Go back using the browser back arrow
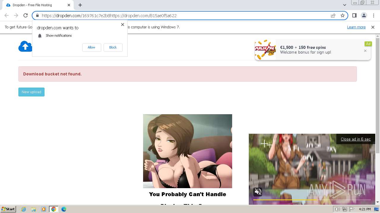Viewport: 380px width, 213px height. click(x=7, y=15)
